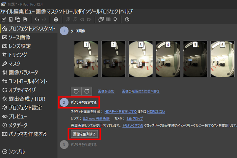Click the lightbulb icon in the toolbar

pyautogui.click(x=115, y=19)
